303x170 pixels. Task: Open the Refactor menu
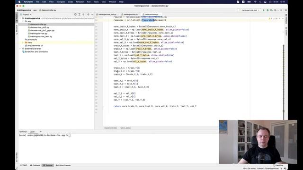[x=80, y=2]
